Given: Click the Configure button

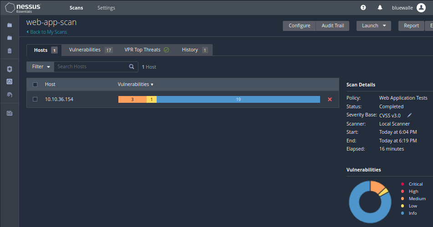Looking at the screenshot, I should pos(299,25).
